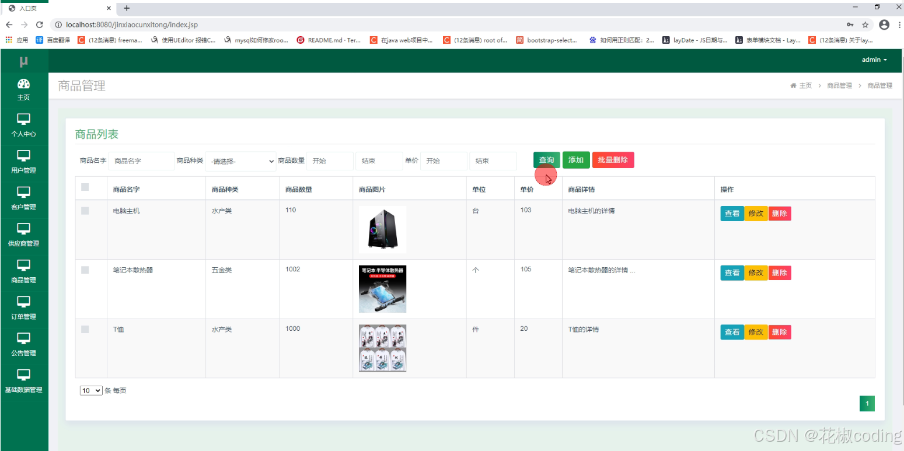Expand the admin user menu
This screenshot has height=451, width=904.
coord(874,60)
